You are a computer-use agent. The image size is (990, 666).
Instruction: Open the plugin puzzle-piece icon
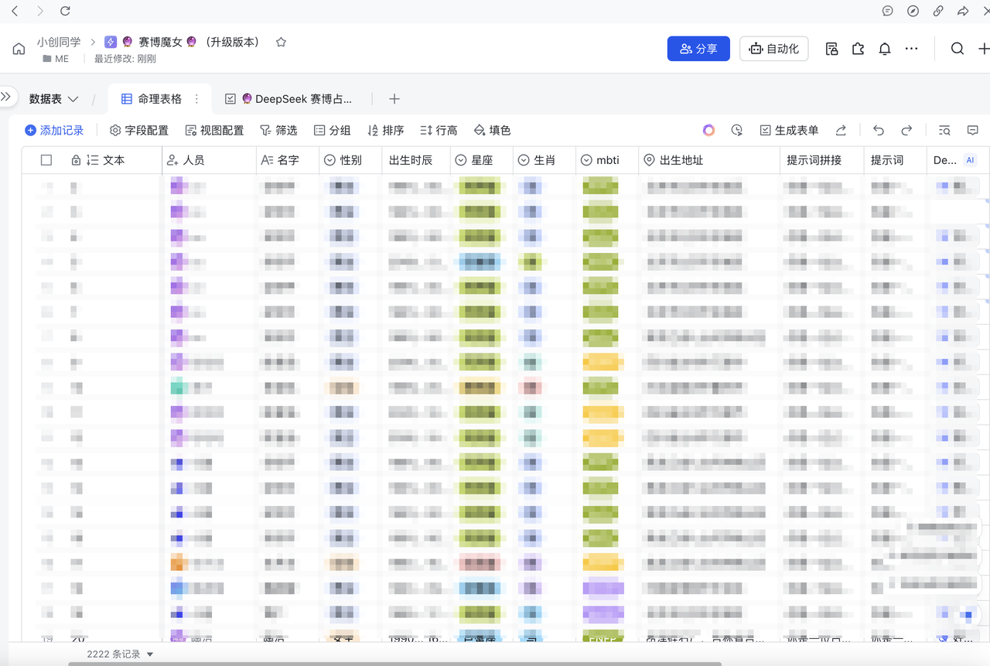(x=858, y=49)
